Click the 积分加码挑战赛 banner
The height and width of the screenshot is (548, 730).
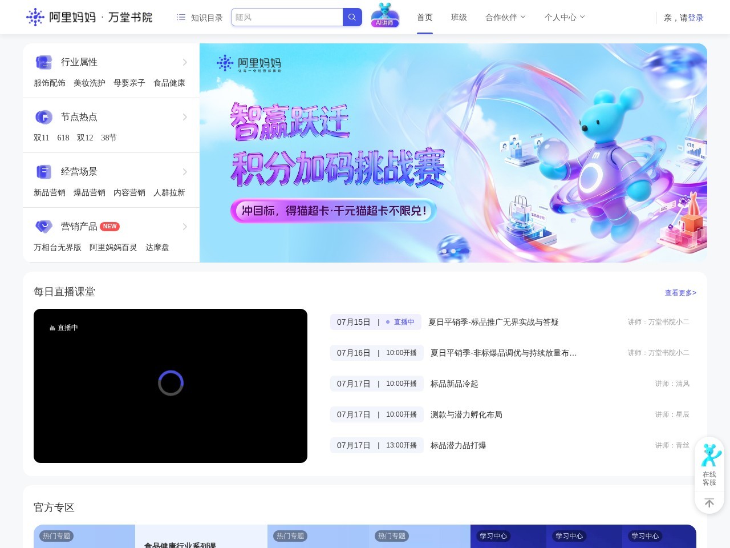pyautogui.click(x=453, y=153)
